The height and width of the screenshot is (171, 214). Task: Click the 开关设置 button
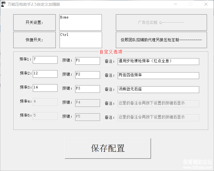pyautogui.click(x=34, y=23)
